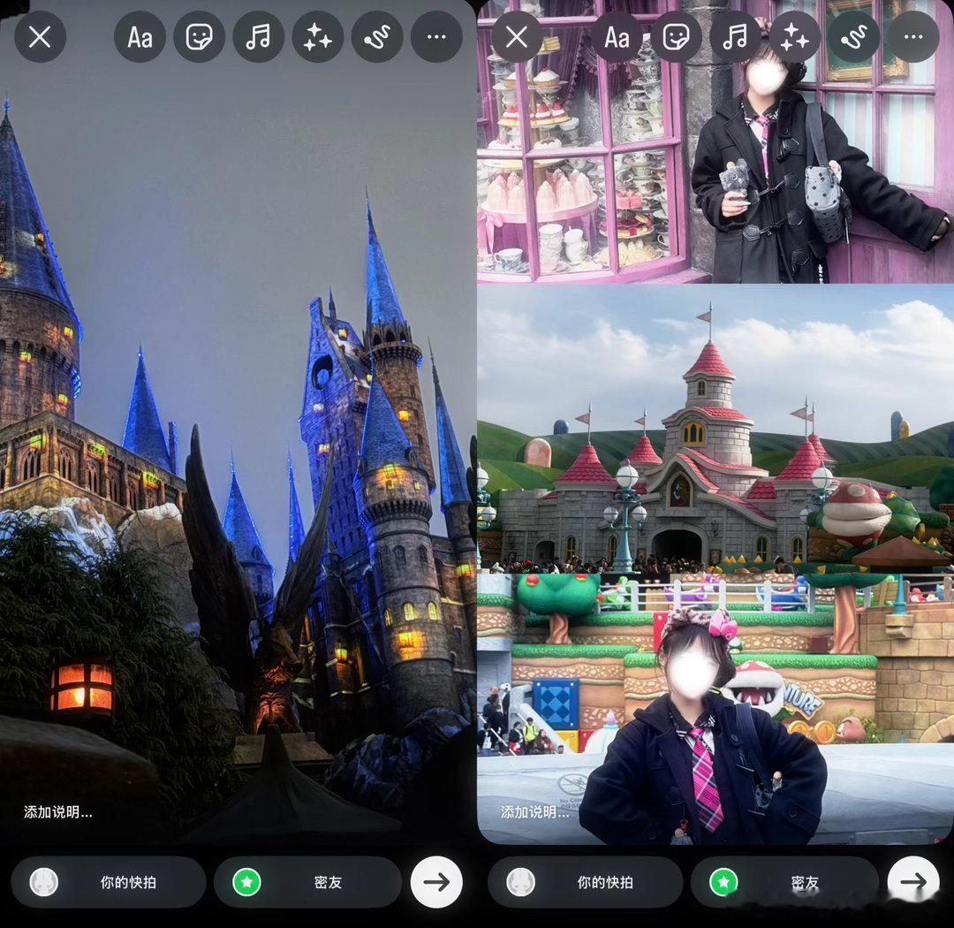Tap the Hogwarts castle photo in left story

pos(238,422)
